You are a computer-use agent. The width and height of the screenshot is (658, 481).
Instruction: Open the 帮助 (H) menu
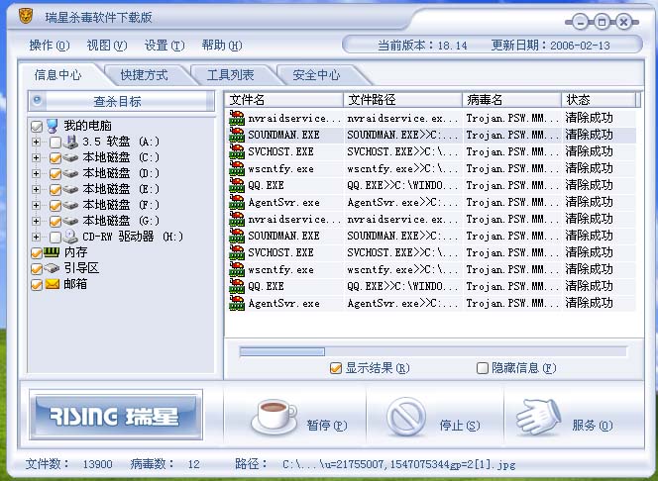222,46
